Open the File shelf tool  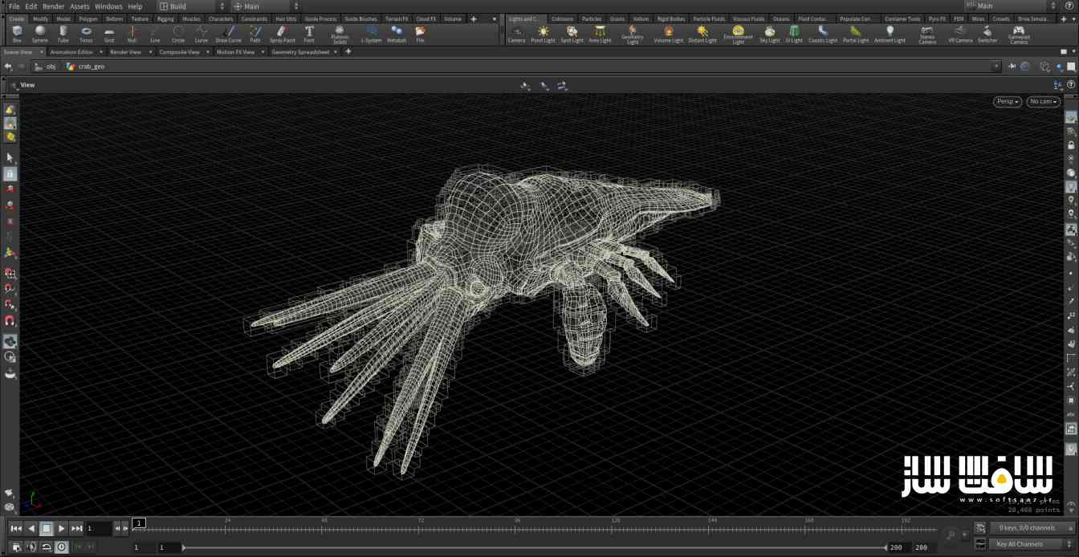(x=420, y=33)
